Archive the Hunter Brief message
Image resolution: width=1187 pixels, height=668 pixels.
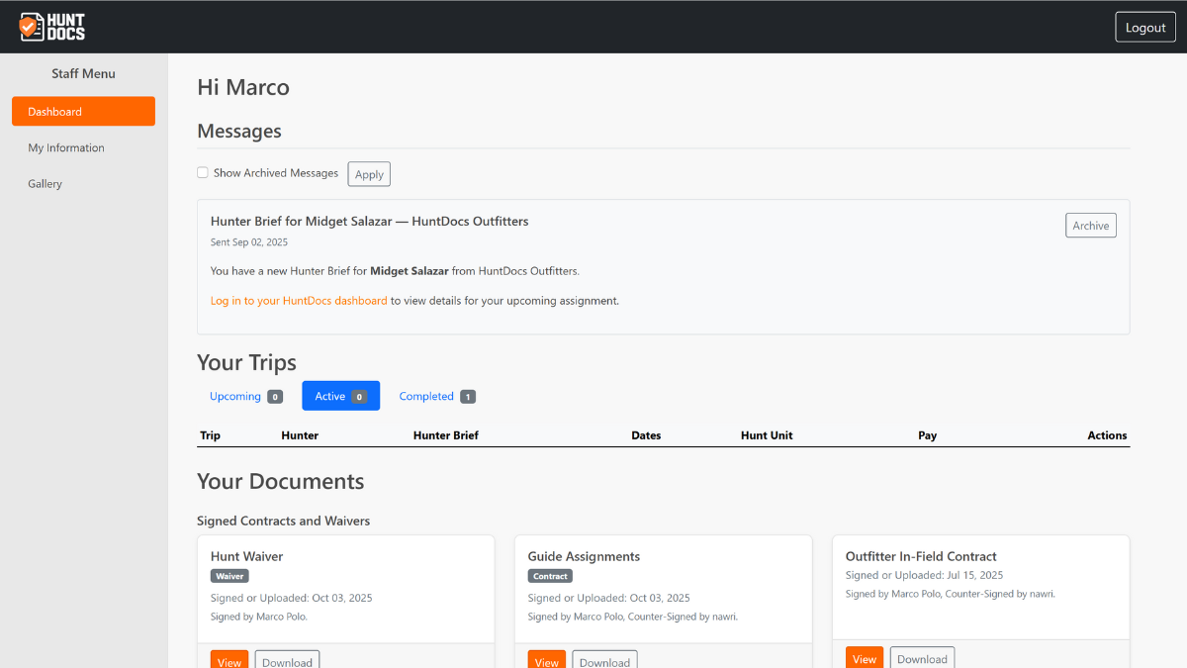tap(1090, 226)
